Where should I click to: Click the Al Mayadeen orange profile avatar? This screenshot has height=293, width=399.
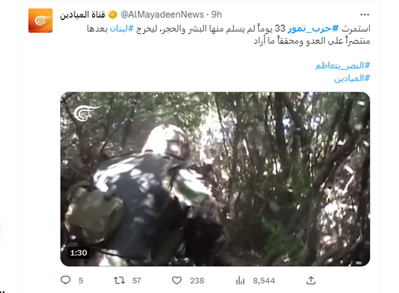(x=40, y=21)
